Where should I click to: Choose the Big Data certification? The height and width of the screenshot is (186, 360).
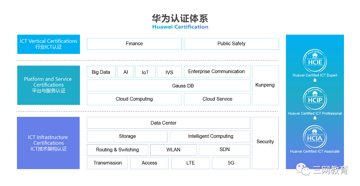(x=101, y=72)
